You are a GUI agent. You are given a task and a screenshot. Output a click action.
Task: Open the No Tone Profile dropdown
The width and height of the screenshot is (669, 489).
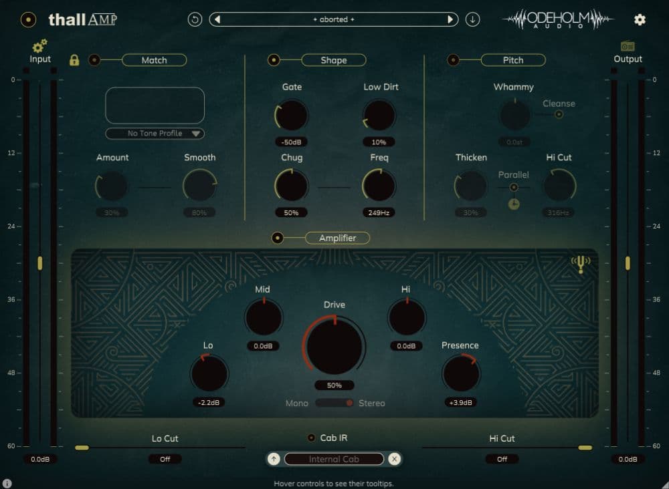coord(155,134)
